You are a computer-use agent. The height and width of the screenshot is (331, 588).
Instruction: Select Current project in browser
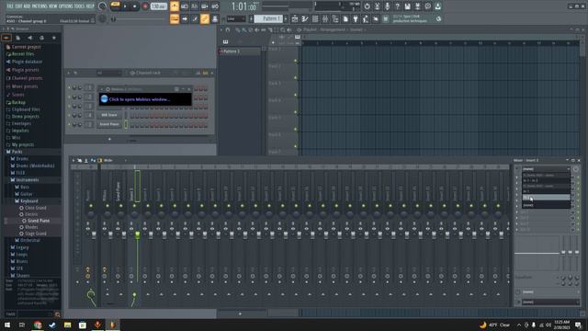[x=27, y=47]
